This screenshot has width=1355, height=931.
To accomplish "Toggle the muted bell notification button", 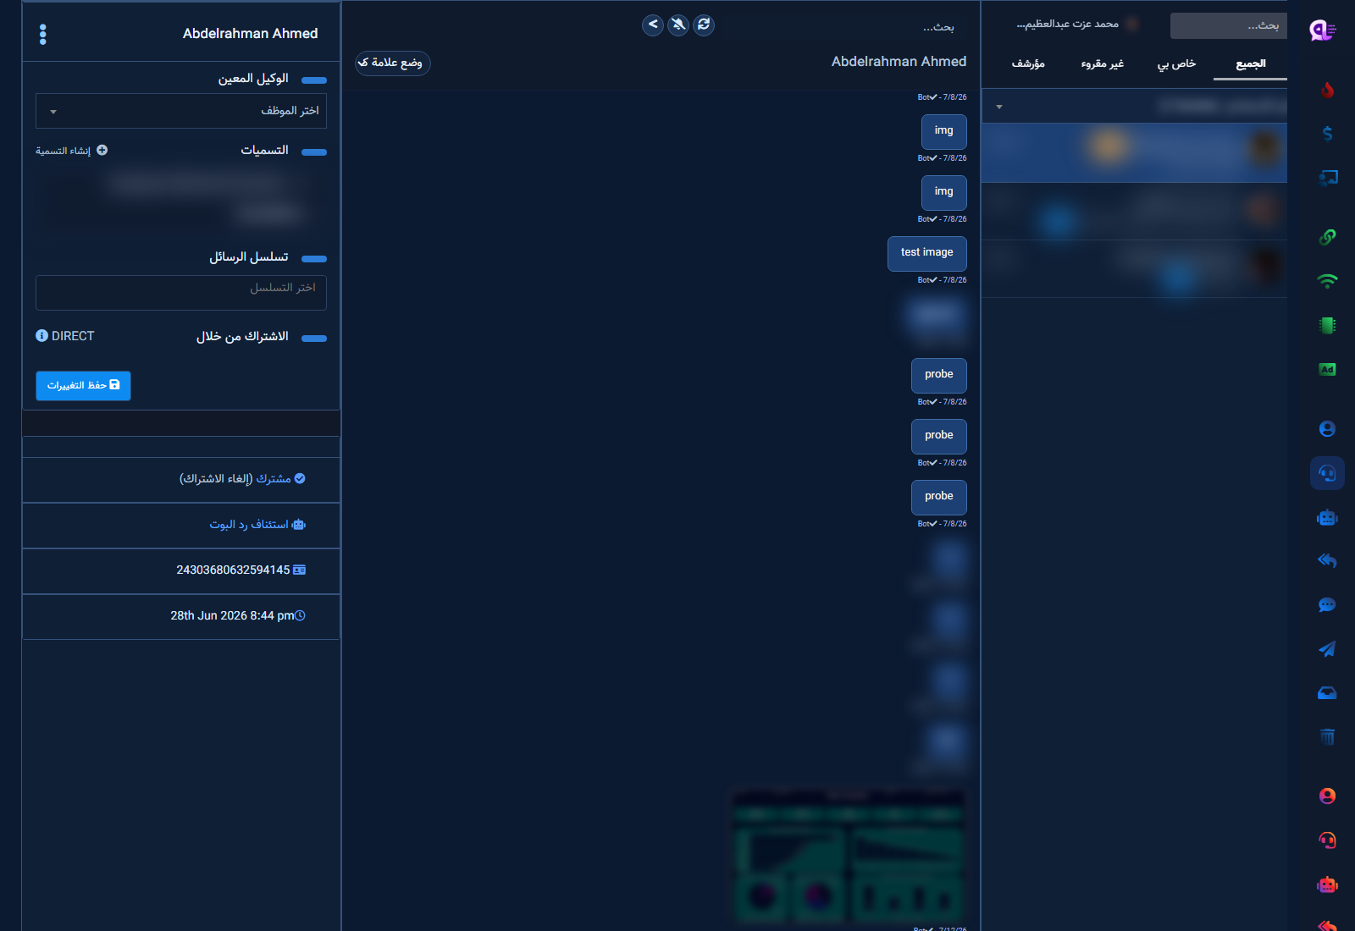I will click(678, 25).
